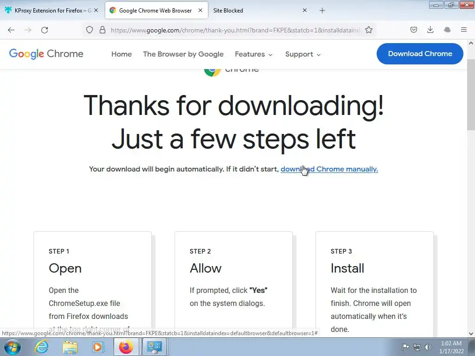Expand the Features dropdown menu
This screenshot has height=356, width=475.
pos(254,54)
